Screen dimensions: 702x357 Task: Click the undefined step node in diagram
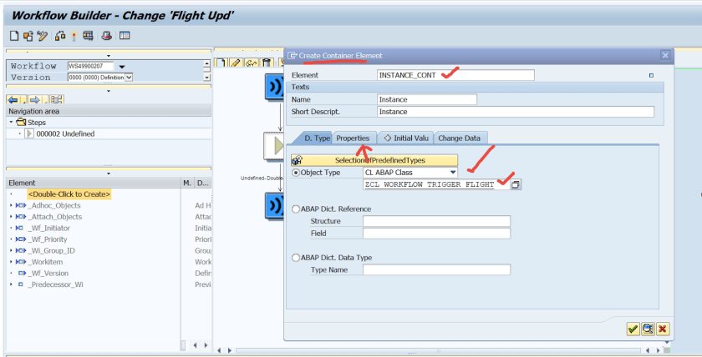[273, 146]
